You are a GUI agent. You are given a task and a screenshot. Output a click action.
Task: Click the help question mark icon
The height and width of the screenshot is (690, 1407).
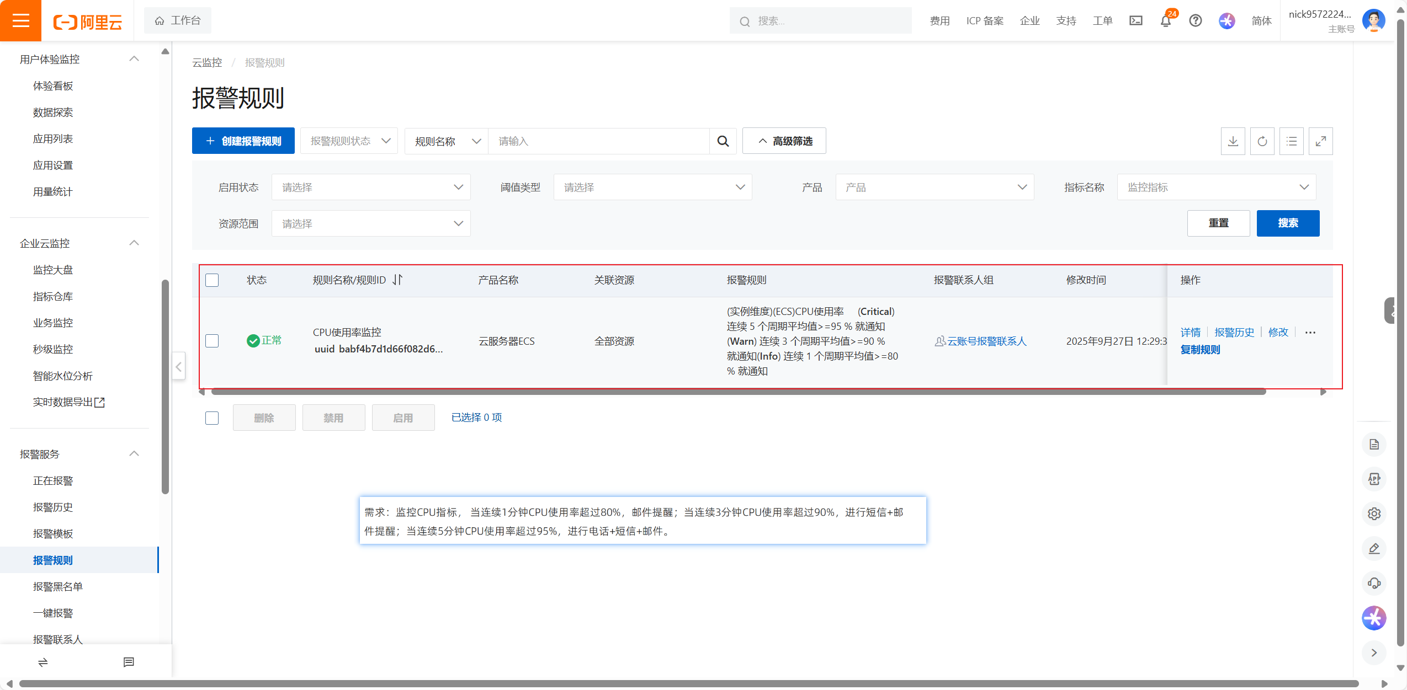(x=1195, y=21)
